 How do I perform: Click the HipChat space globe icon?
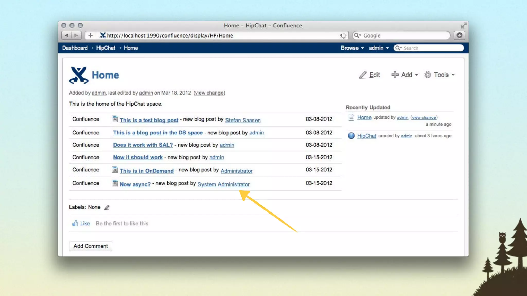coord(351,136)
